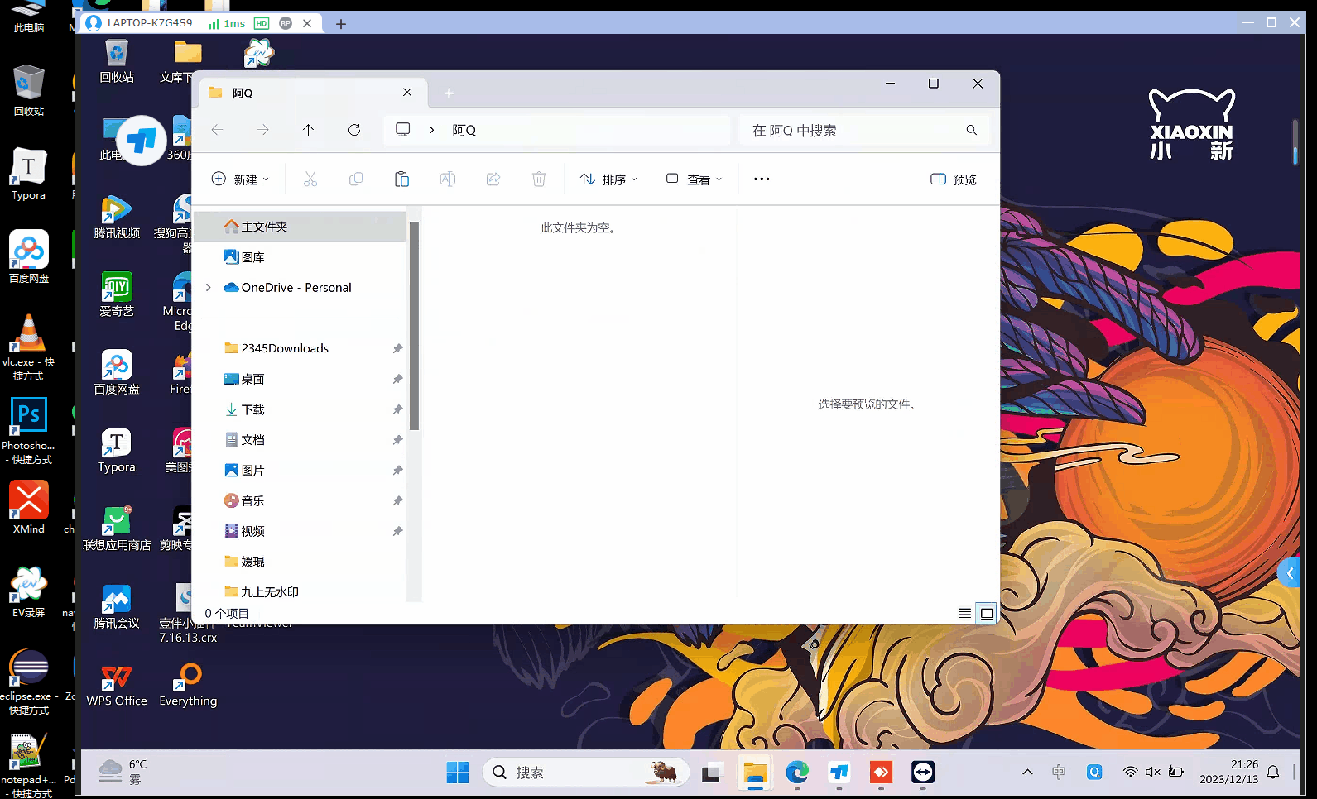Click the taskbar 搜索 search box
The height and width of the screenshot is (799, 1317).
pyautogui.click(x=585, y=773)
